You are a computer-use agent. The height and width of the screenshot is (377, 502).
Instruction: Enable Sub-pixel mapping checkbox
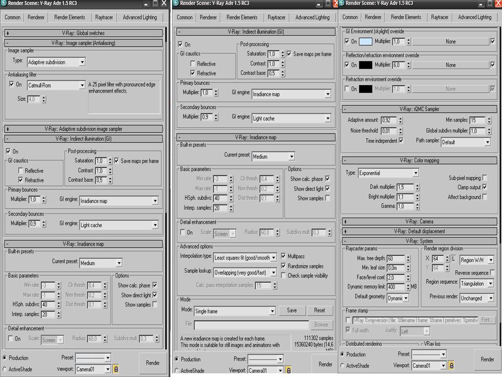(485, 178)
